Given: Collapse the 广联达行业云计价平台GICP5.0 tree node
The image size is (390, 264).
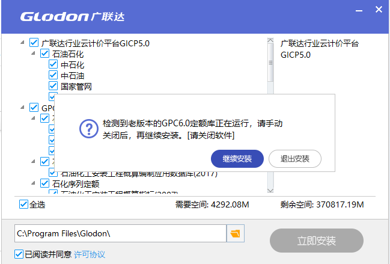Looking at the screenshot, I should point(22,43).
